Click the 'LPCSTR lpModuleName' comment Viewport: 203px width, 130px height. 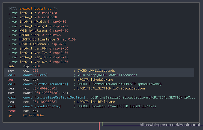pyautogui.click(x=95, y=80)
